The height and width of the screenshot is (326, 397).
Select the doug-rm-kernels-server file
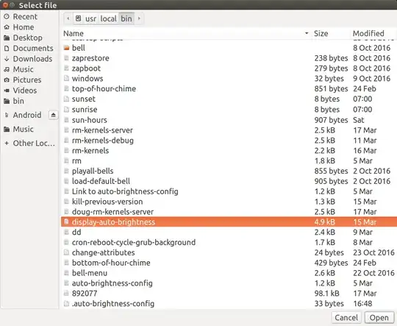coord(229,212)
